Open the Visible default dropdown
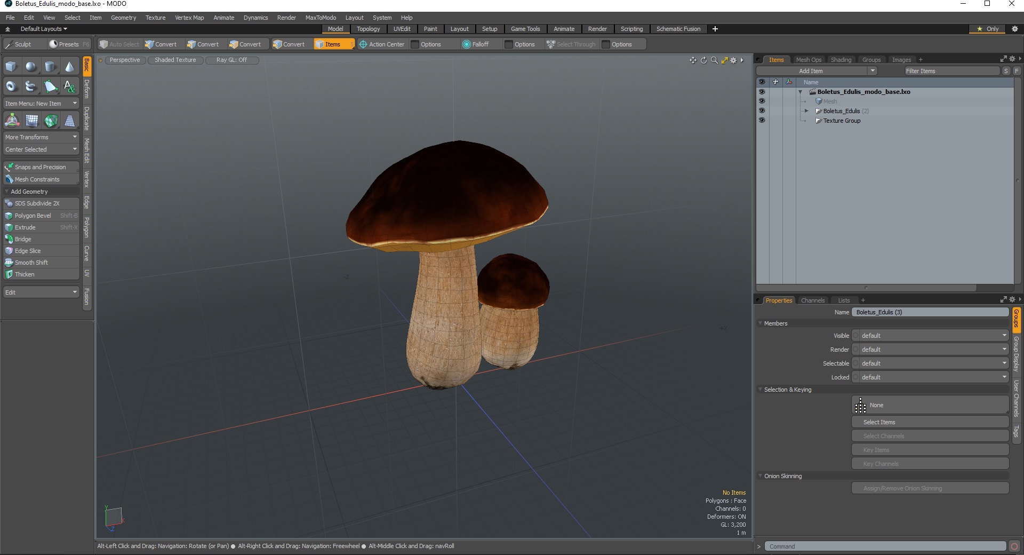Screen dimensions: 1024x555 click(930, 336)
